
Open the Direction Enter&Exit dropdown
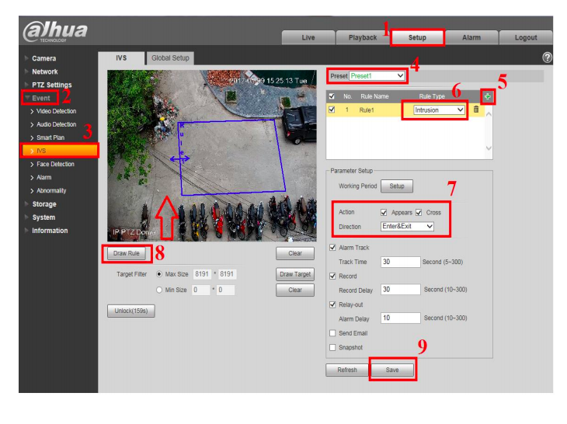point(406,226)
